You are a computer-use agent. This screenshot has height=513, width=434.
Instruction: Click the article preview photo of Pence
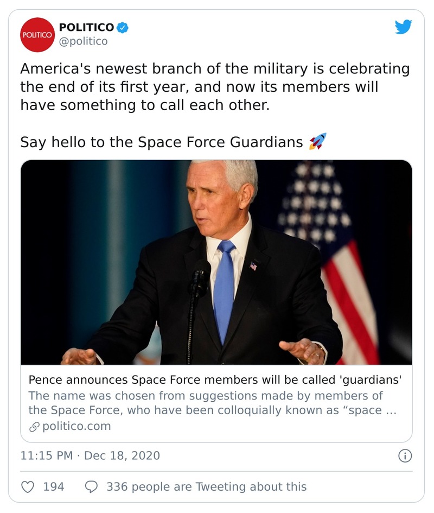click(x=217, y=261)
